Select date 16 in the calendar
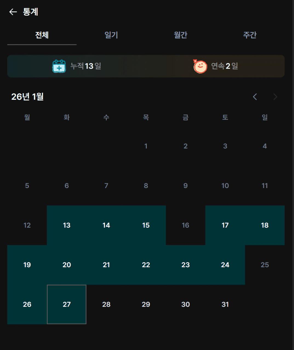Image resolution: width=294 pixels, height=350 pixels. pos(185,225)
